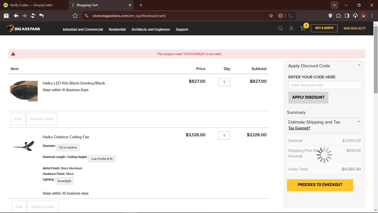Click the Big Ass Fans logo
Viewport: 378px width, 213px height.
23,28
